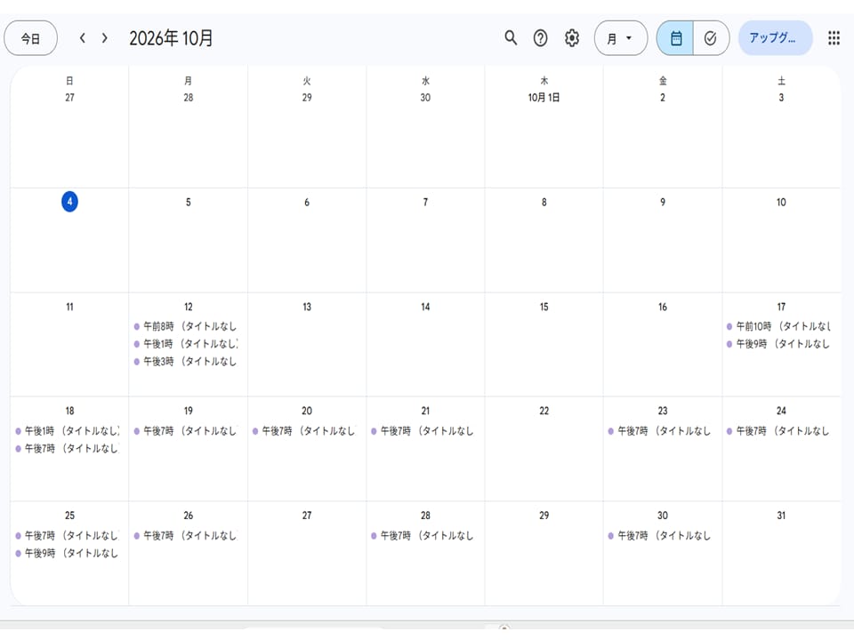This screenshot has width=854, height=640.
Task: Open the 午後7時 event on the 26th
Action: pos(186,535)
